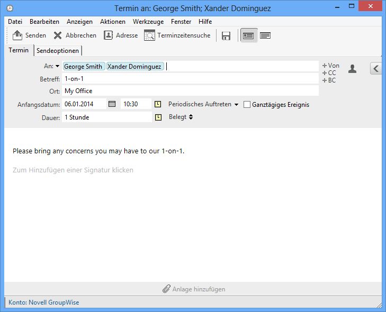The image size is (386, 312).
Task: Open calendar picker next to Anfangsdatum
Action: point(112,104)
